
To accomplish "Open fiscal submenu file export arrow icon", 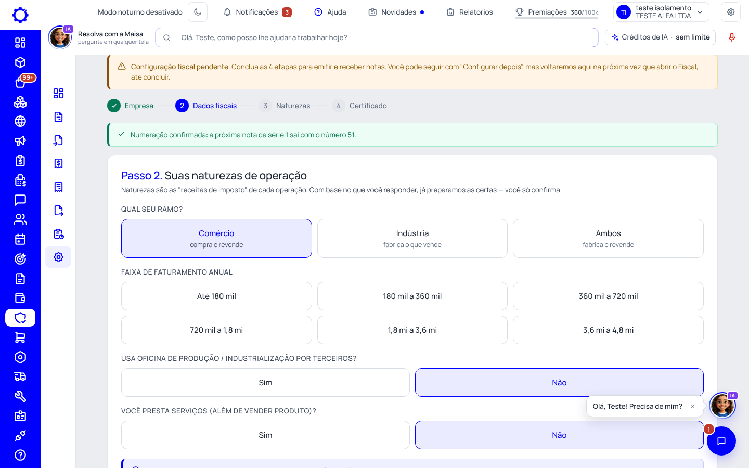I will pos(58,210).
